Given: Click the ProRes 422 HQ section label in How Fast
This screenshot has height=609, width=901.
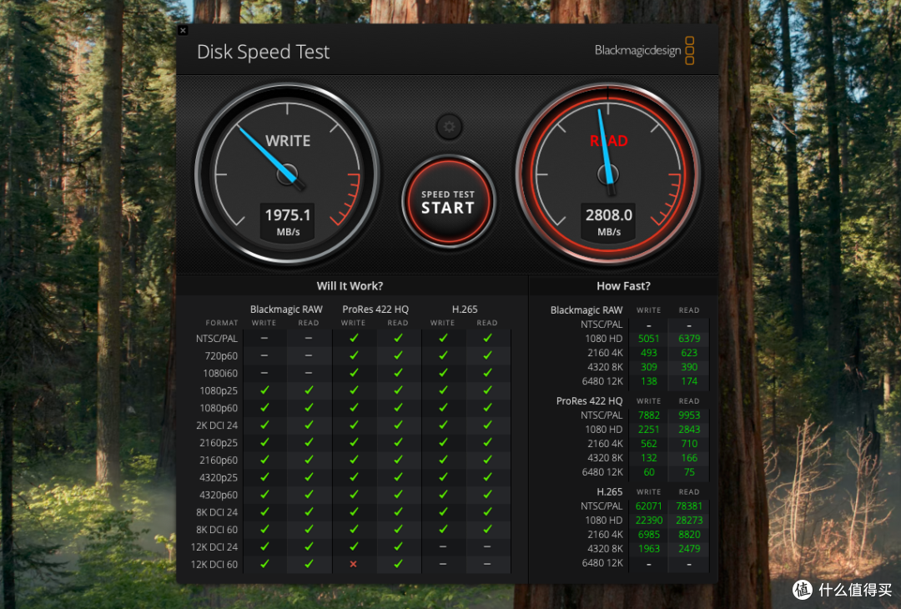Looking at the screenshot, I should pos(589,401).
